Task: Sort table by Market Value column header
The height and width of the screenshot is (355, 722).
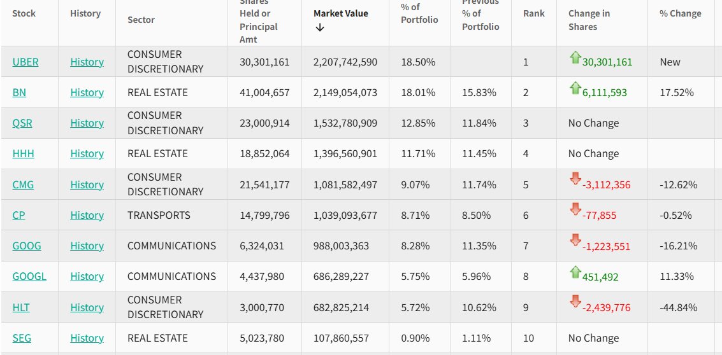Action: [x=340, y=13]
